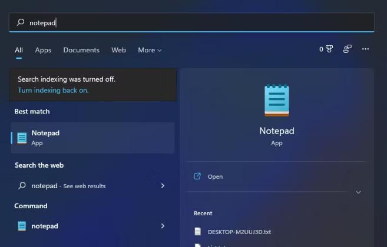Switch to the Web tab
This screenshot has height=247, width=387.
click(119, 50)
